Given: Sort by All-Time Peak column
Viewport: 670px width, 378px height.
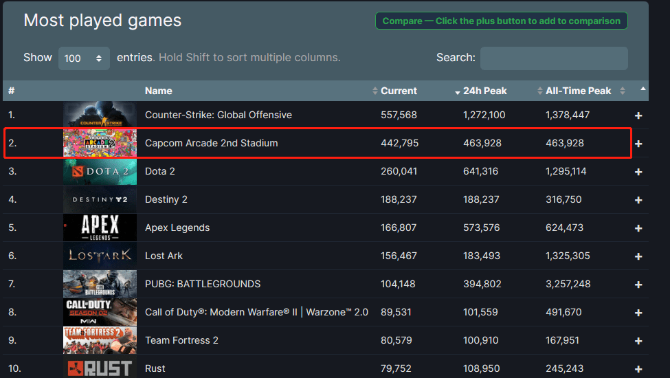Looking at the screenshot, I should tap(578, 91).
